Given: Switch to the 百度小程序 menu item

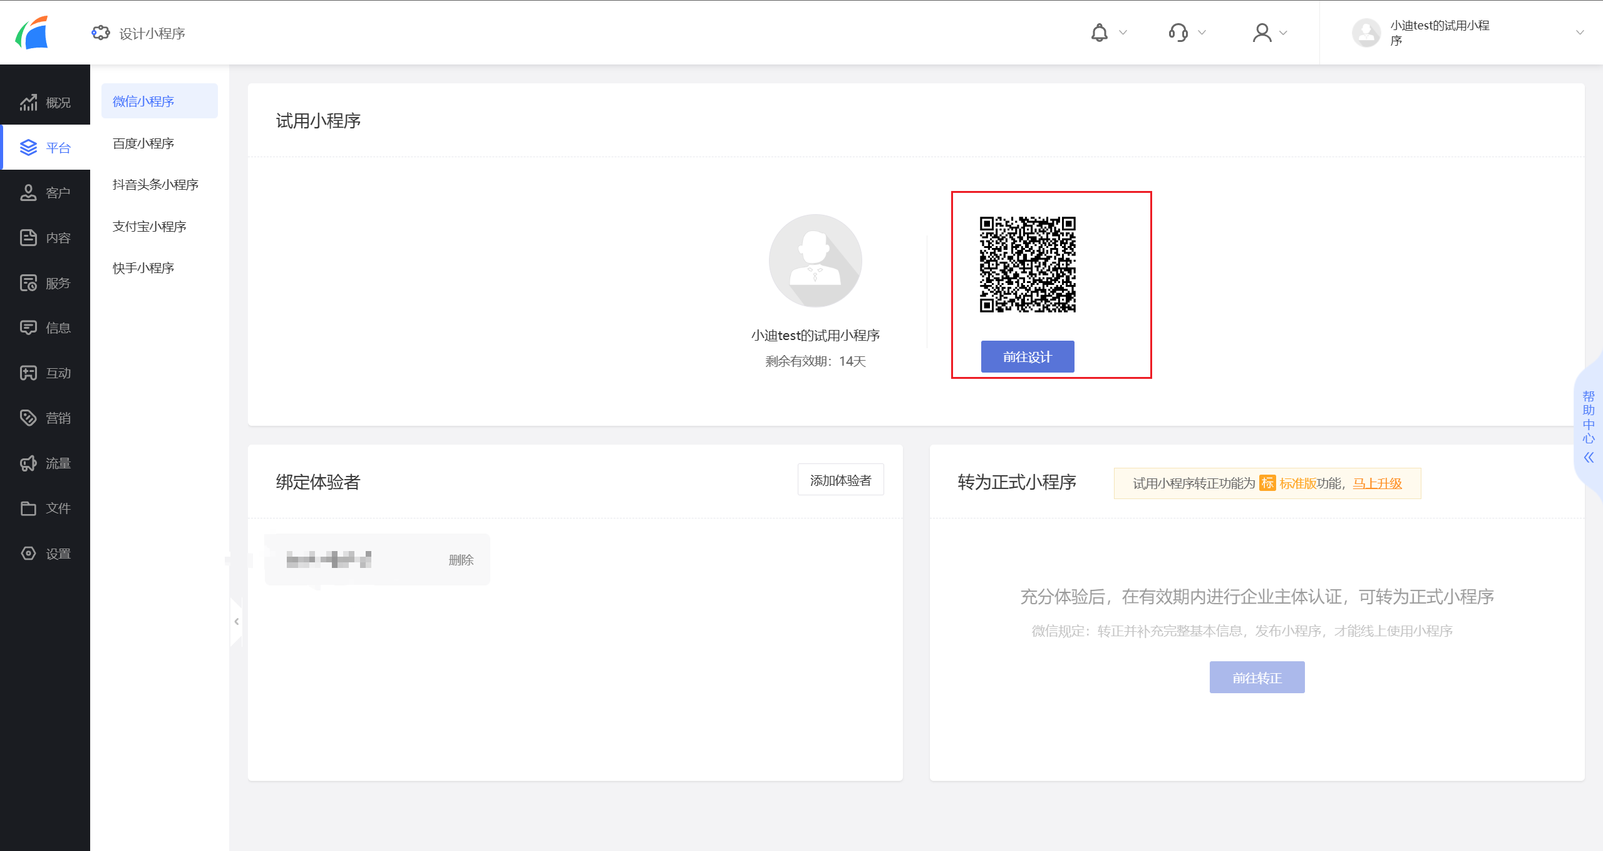Looking at the screenshot, I should (x=143, y=143).
